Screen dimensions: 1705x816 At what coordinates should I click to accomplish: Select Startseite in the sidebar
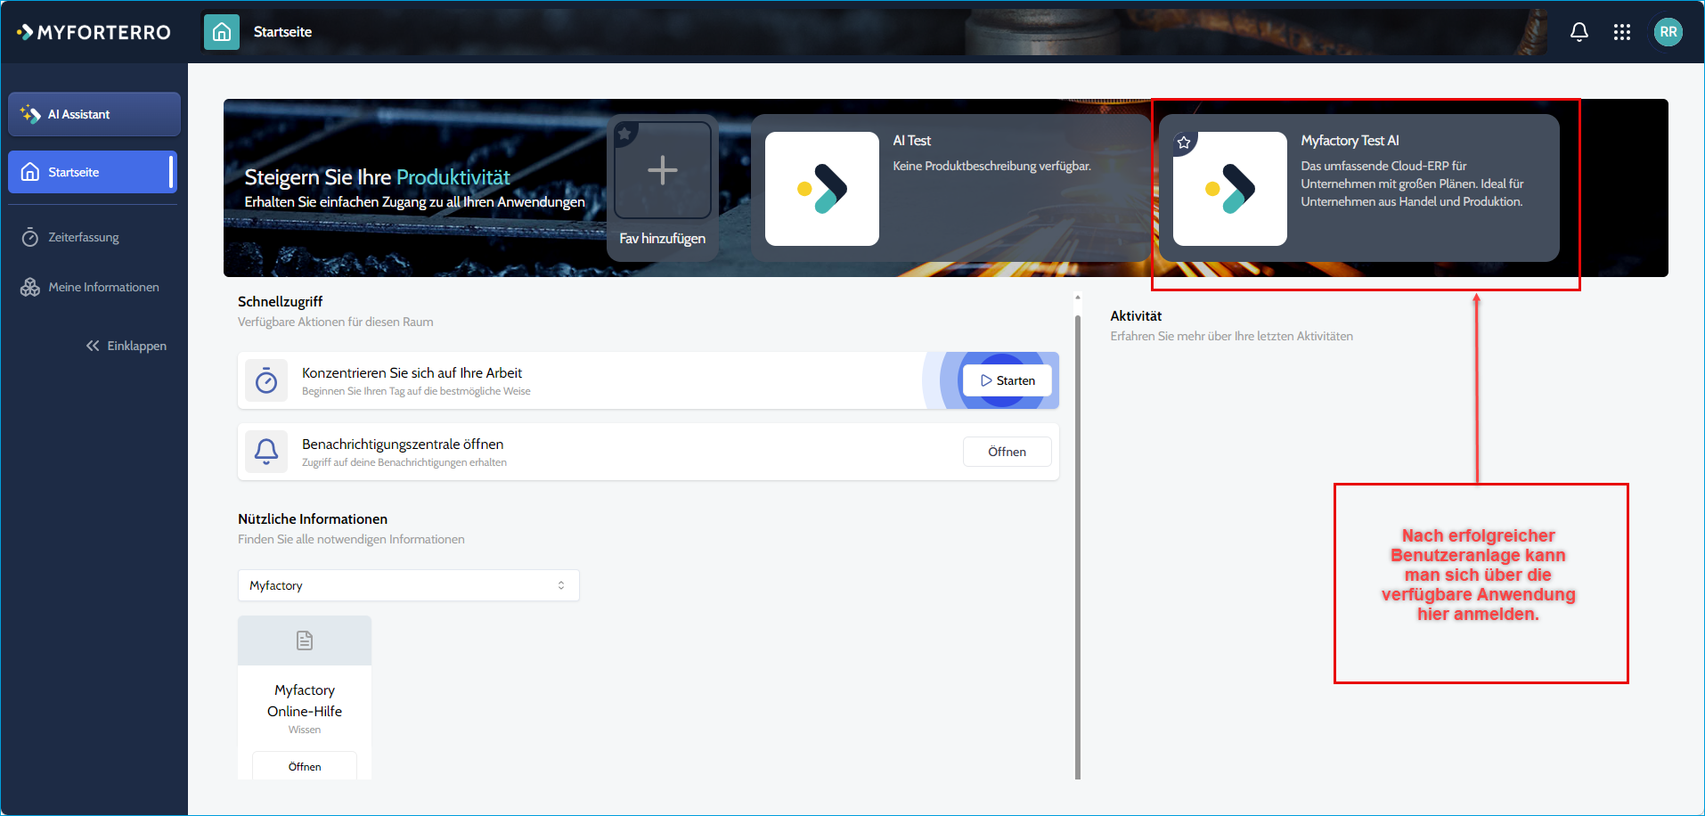tap(93, 172)
